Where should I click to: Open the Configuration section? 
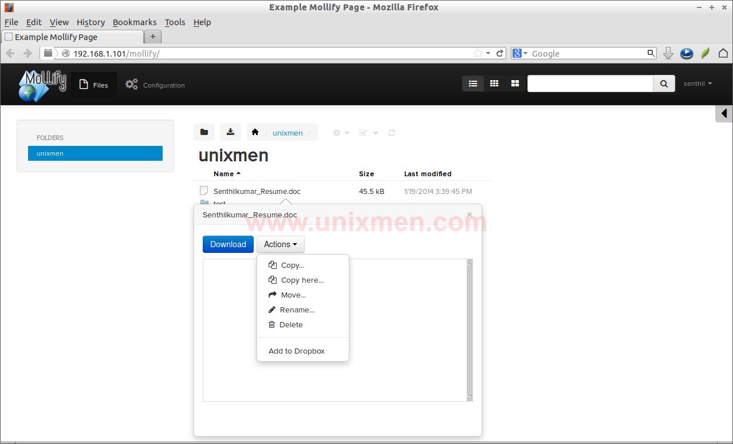coord(155,85)
